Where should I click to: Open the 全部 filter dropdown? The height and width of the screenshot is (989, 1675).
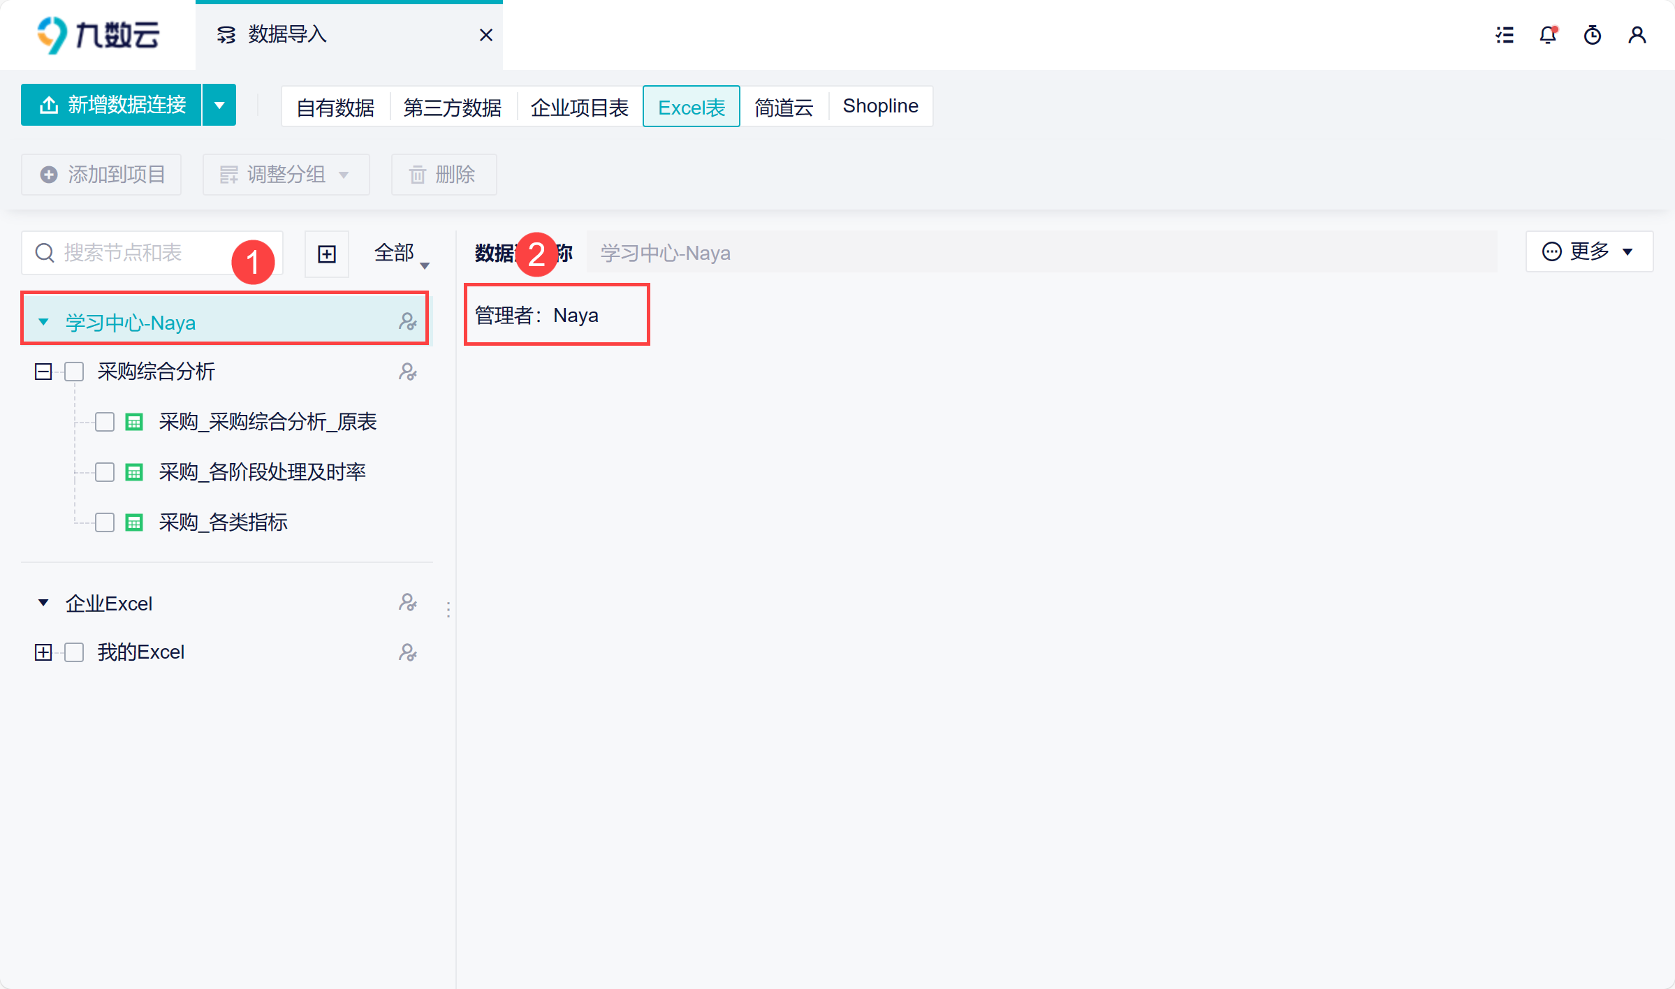click(401, 254)
